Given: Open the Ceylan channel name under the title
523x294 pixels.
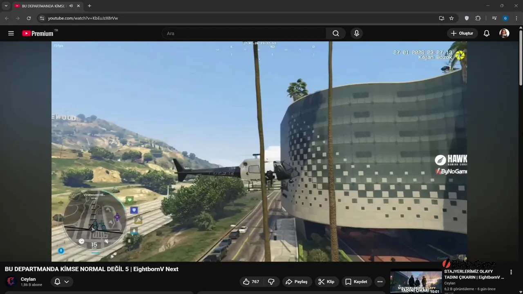Looking at the screenshot, I should (x=28, y=279).
